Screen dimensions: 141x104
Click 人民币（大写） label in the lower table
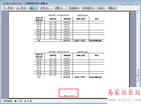pyautogui.click(x=80, y=77)
